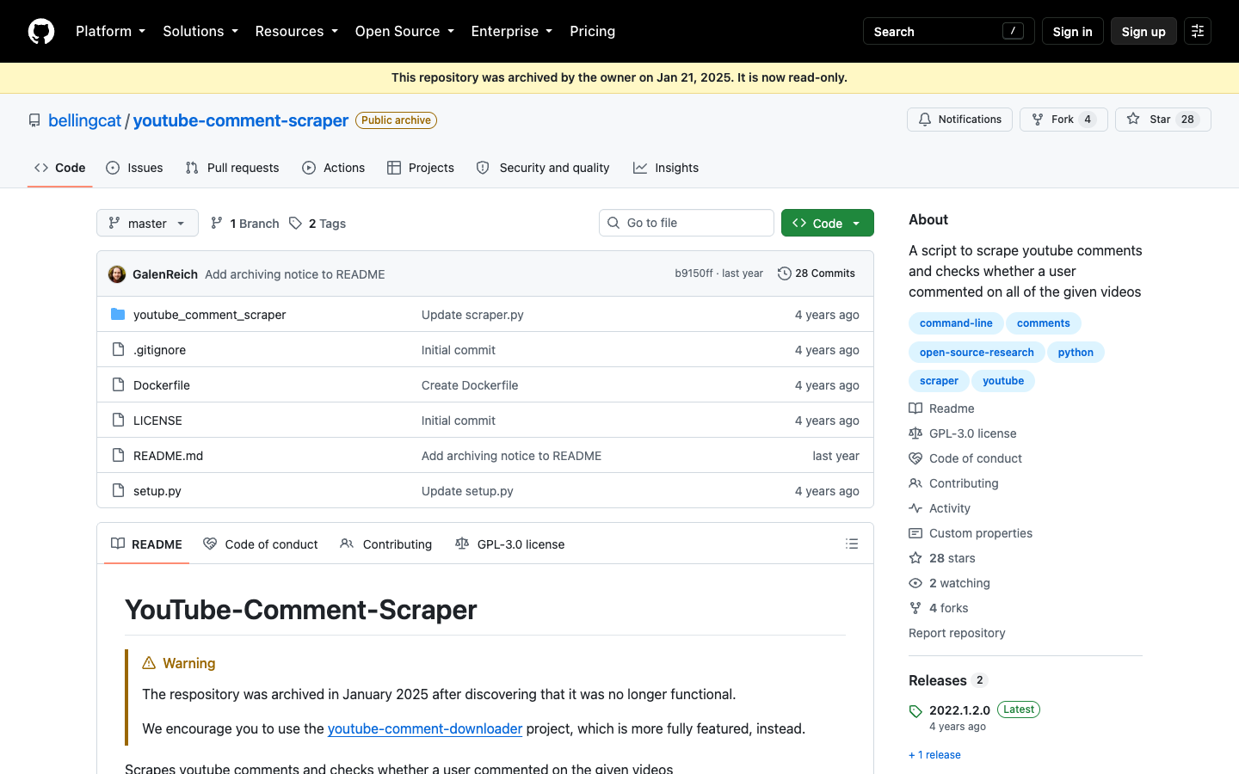Viewport: 1239px width, 774px height.
Task: Click the + 1 release link
Action: 934,755
